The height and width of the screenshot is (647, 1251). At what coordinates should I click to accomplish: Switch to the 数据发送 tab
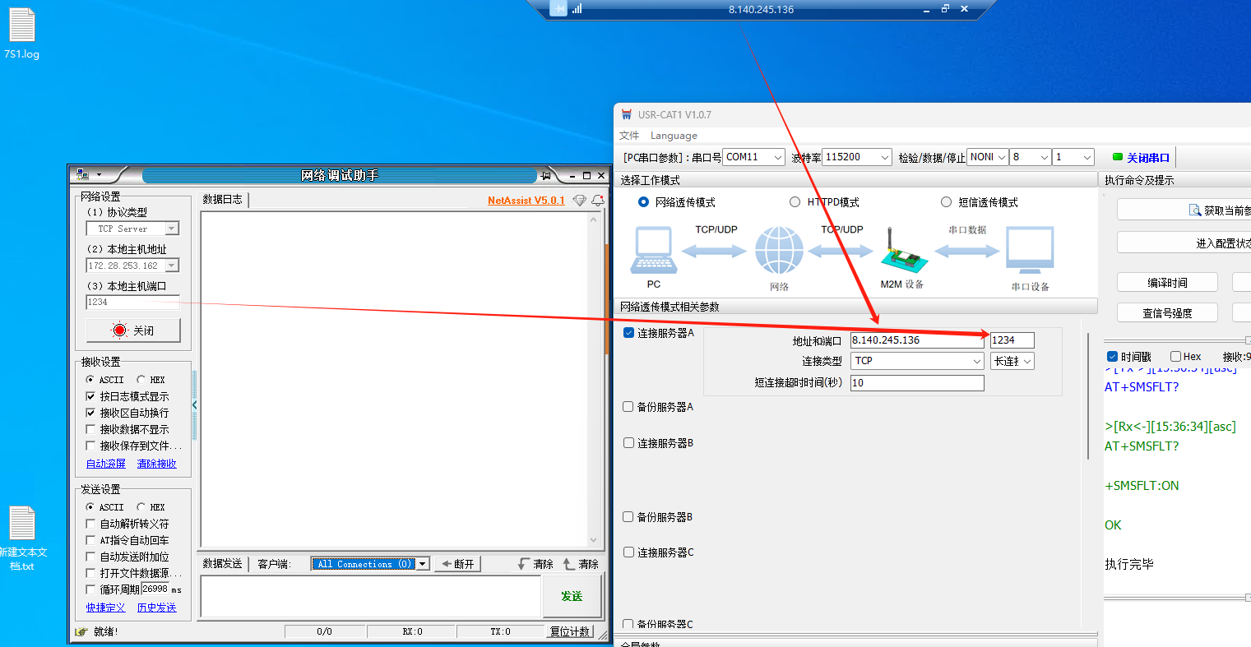[223, 564]
